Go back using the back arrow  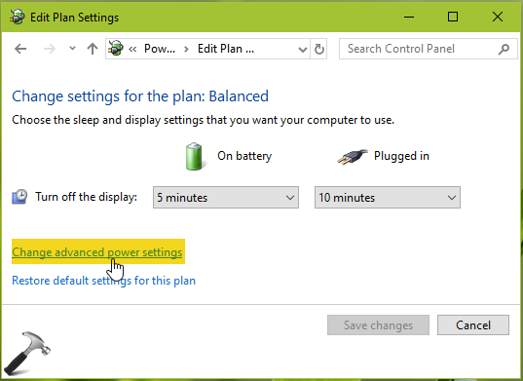coord(20,49)
